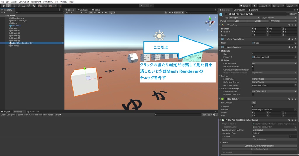Clear the console with Clear button
The width and height of the screenshot is (299, 156).
click(3, 115)
